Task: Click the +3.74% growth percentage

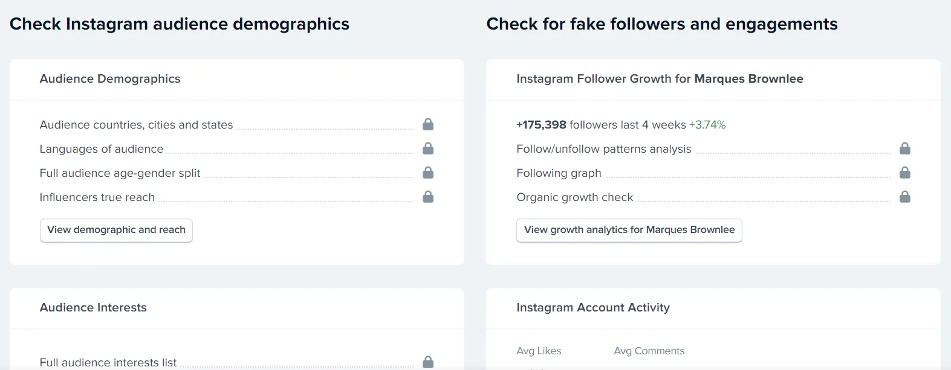Action: pyautogui.click(x=706, y=124)
